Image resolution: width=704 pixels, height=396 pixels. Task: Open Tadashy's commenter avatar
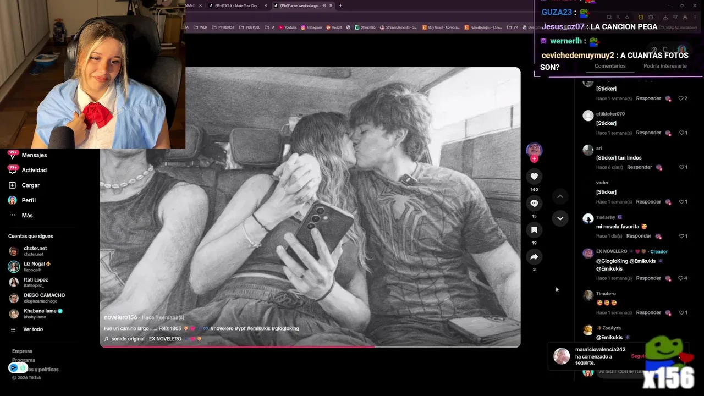pos(588,219)
